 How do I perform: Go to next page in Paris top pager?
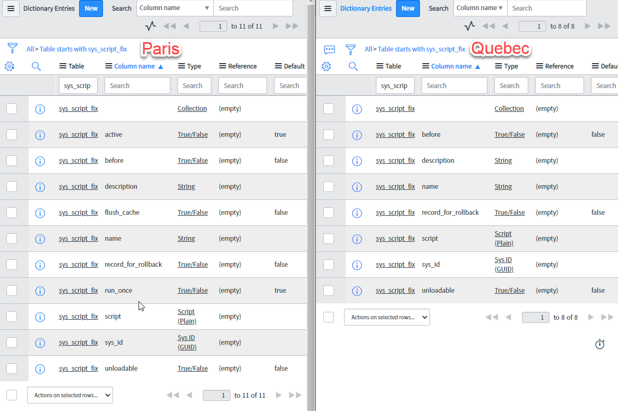(x=276, y=26)
